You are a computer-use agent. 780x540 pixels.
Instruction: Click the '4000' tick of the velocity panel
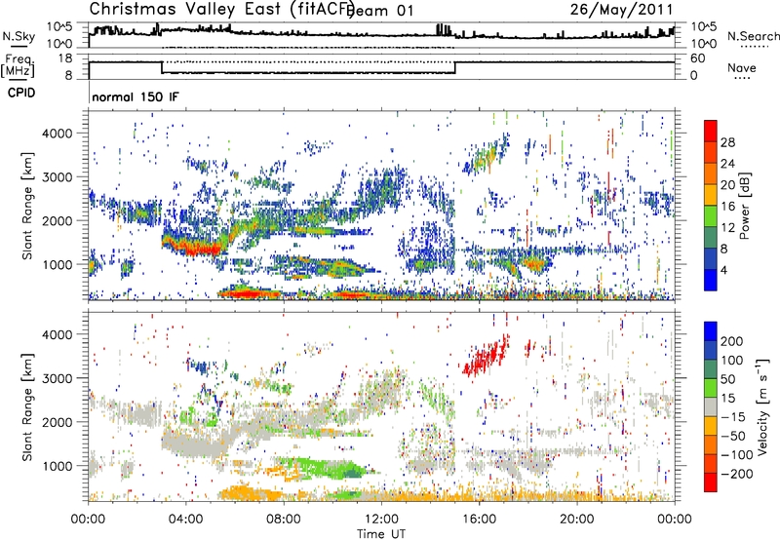pos(57,334)
